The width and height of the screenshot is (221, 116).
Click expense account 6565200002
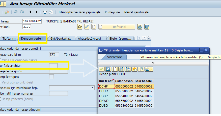(x=124, y=91)
